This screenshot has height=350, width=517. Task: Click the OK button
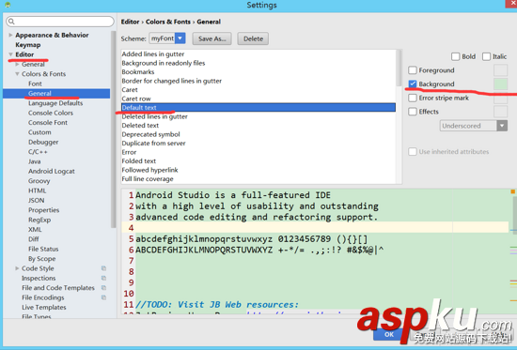[389, 334]
